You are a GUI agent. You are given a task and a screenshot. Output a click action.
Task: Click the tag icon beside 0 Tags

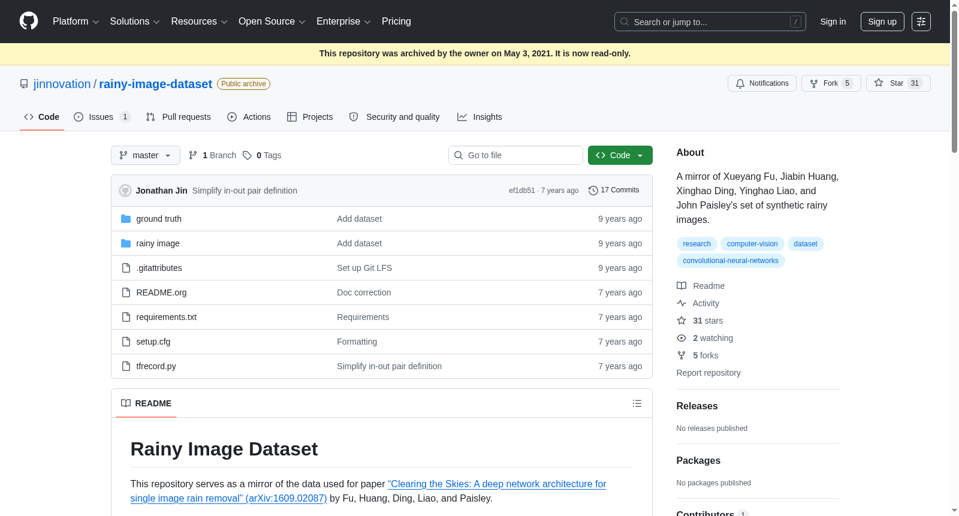[247, 155]
